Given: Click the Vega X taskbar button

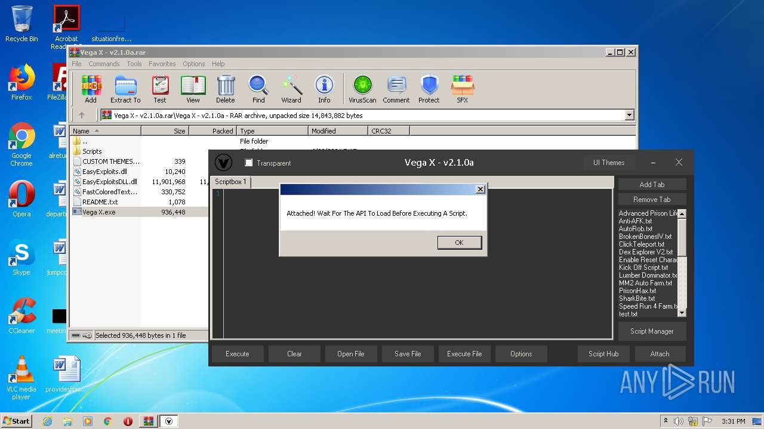Looking at the screenshot, I should click(169, 421).
